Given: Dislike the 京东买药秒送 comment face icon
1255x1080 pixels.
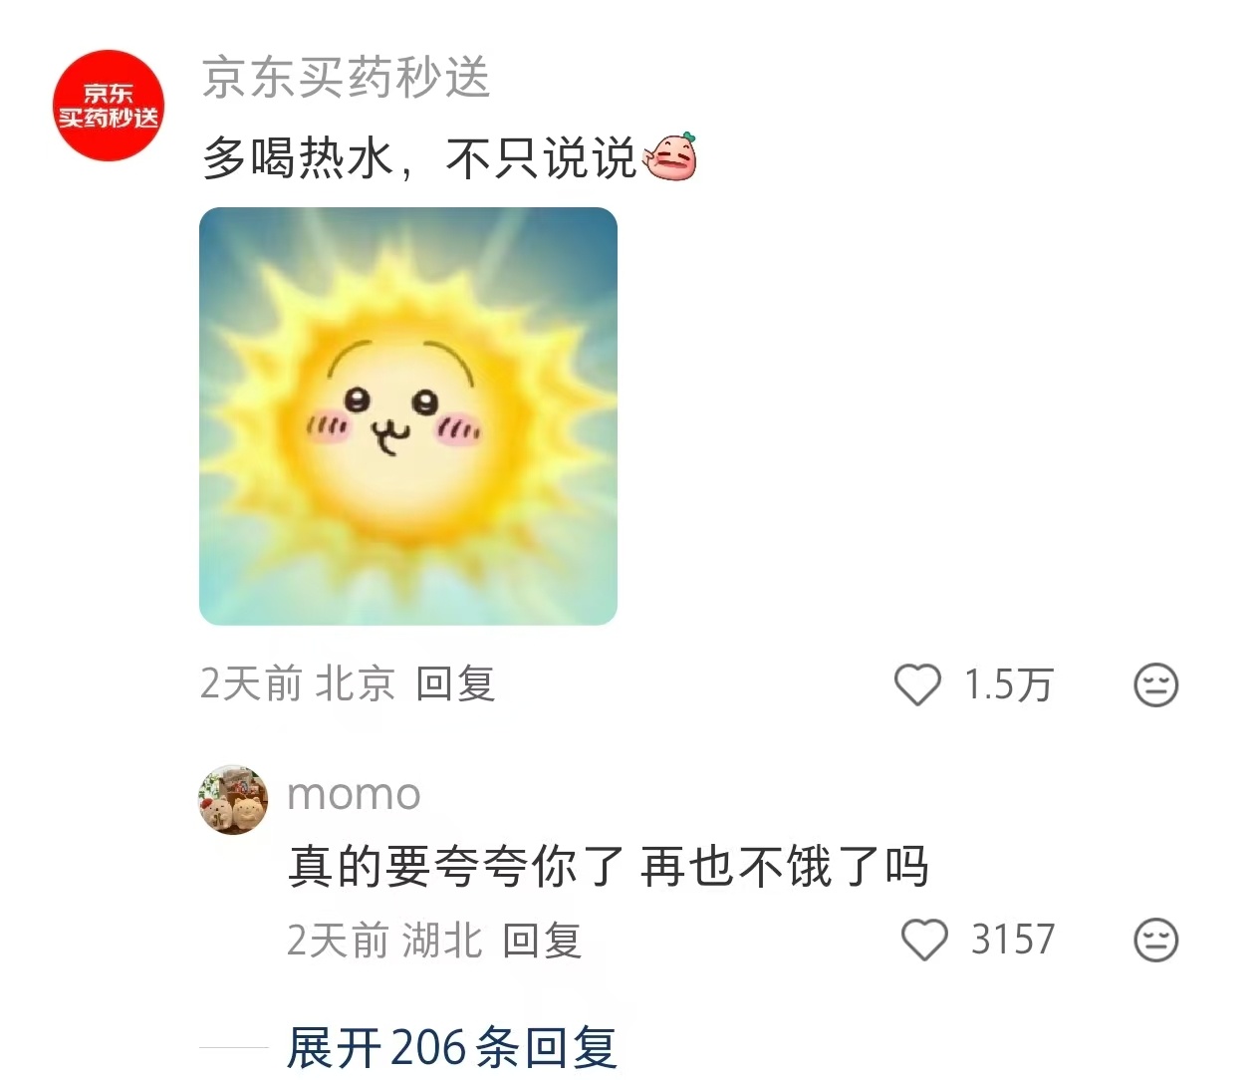Looking at the screenshot, I should (x=1156, y=685).
